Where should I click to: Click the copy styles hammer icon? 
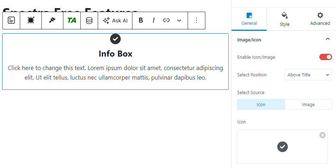click(52, 21)
